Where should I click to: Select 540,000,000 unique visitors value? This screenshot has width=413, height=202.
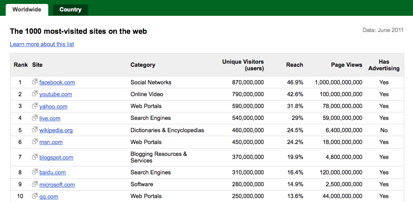(x=248, y=118)
